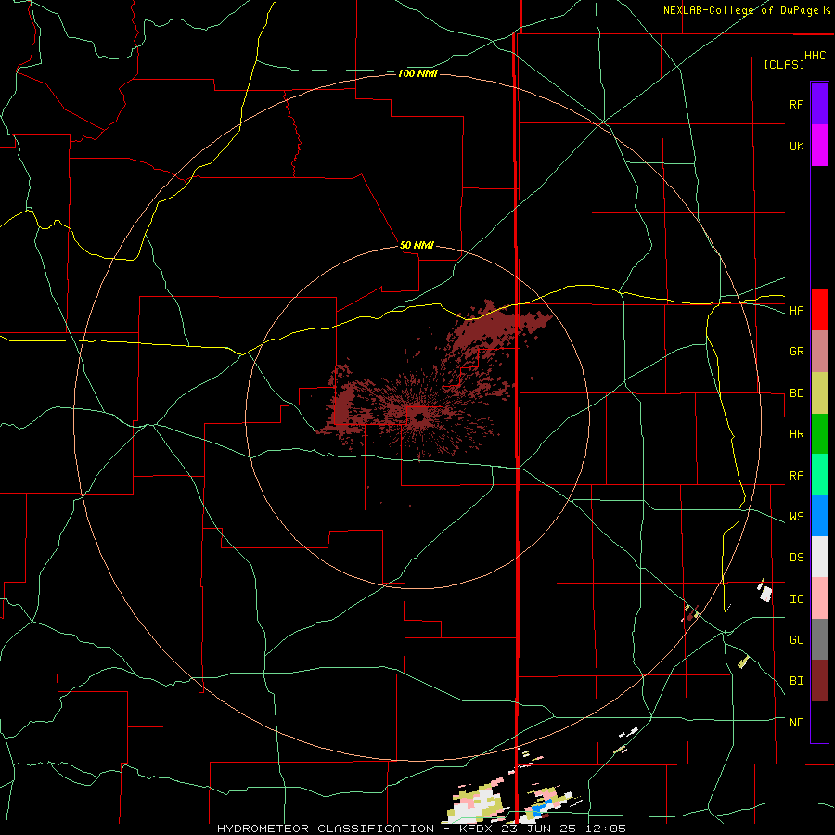Click the KFDX station identifier
The height and width of the screenshot is (835, 835).
[x=477, y=829]
